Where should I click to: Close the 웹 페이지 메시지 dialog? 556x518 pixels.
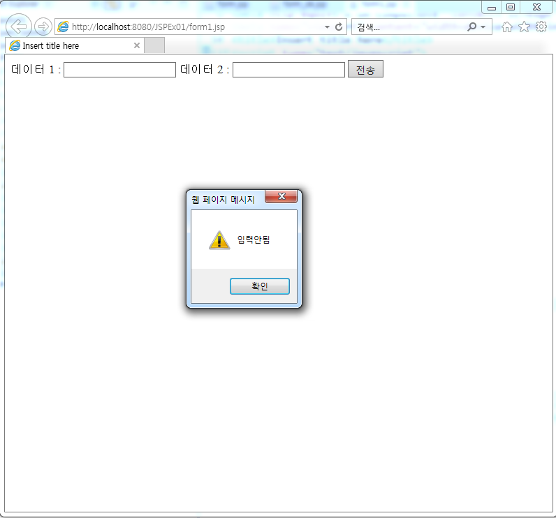[281, 196]
